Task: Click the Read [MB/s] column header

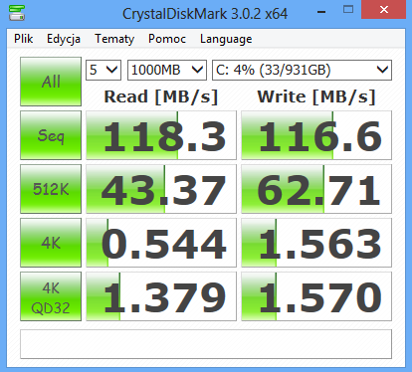Action: tap(161, 97)
